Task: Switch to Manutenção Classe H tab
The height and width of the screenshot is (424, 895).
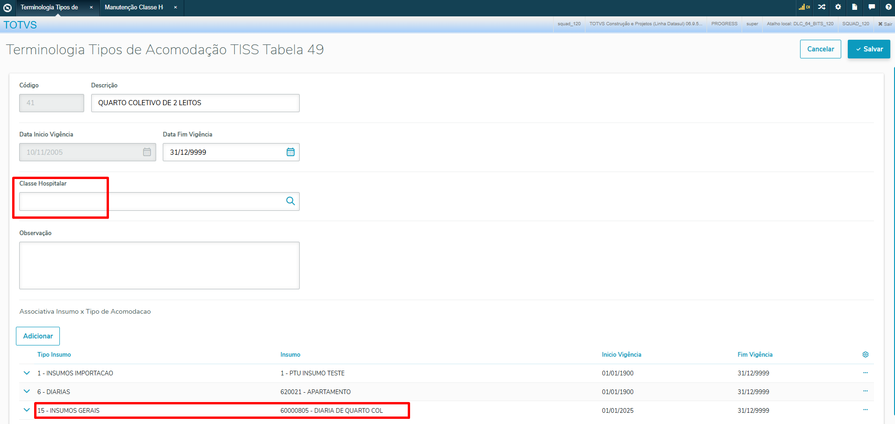Action: (x=134, y=7)
